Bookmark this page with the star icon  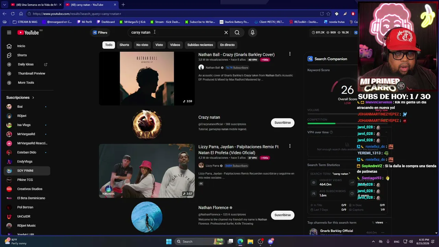[328, 14]
